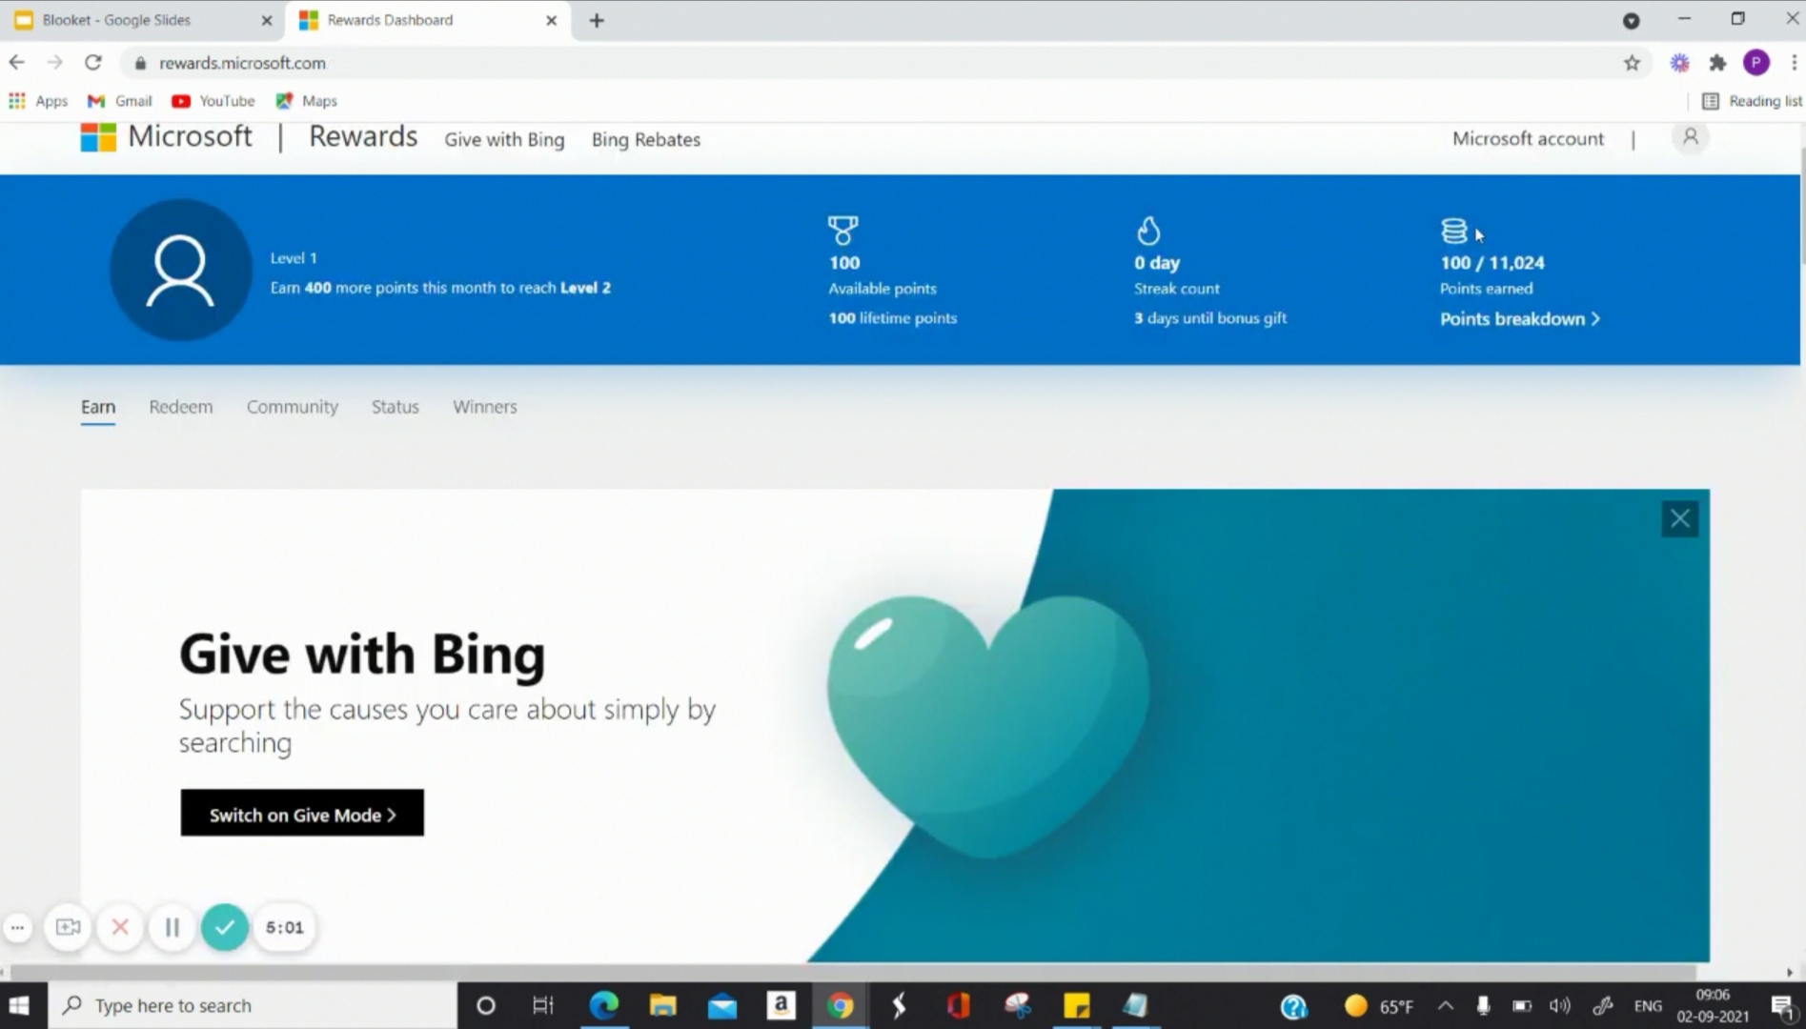The image size is (1806, 1029).
Task: Open Sticky Notes from the taskbar
Action: pos(1076,1006)
